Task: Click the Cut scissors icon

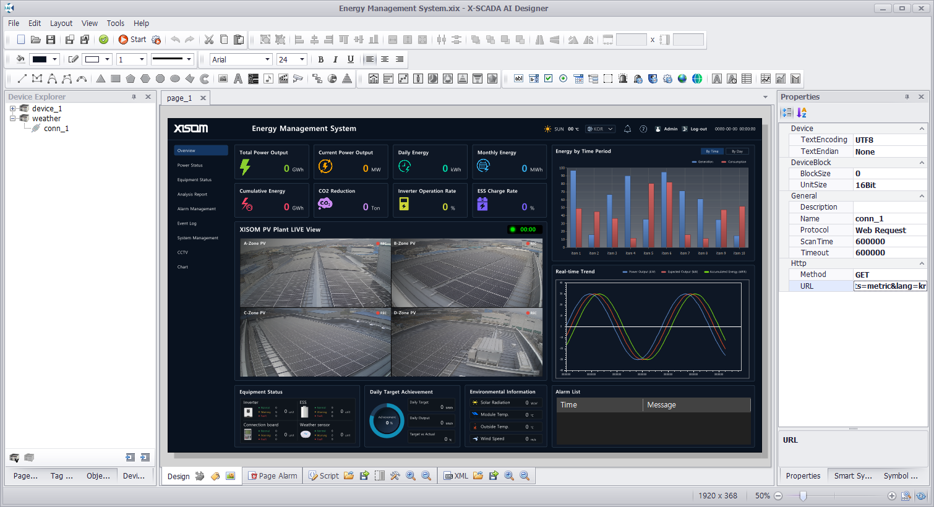Action: pos(209,40)
